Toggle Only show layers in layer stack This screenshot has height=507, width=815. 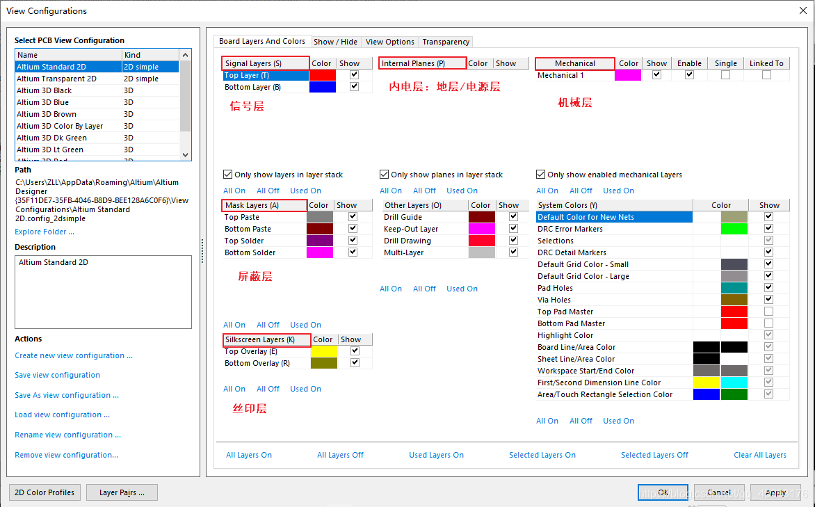click(228, 175)
